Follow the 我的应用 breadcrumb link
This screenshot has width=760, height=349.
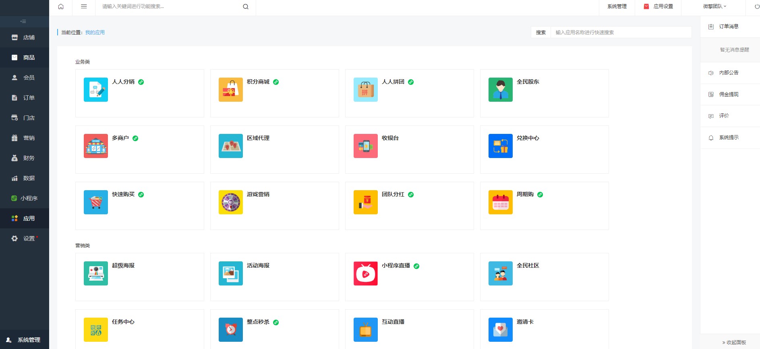pos(95,33)
